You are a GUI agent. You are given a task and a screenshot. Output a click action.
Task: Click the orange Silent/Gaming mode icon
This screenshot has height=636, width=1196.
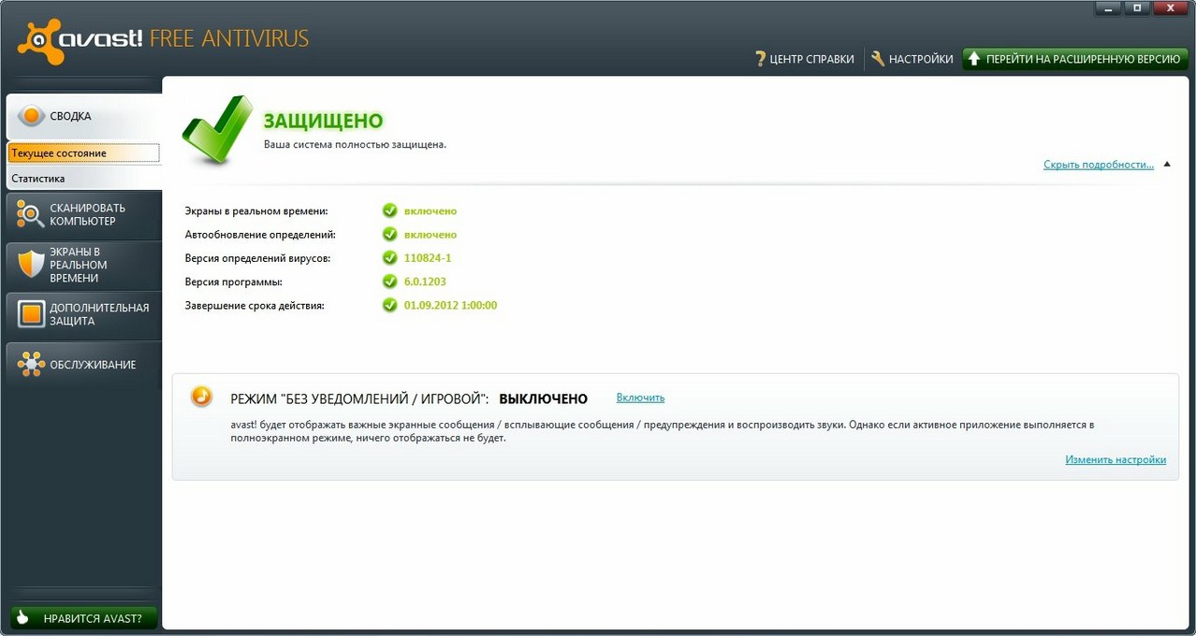tap(201, 396)
